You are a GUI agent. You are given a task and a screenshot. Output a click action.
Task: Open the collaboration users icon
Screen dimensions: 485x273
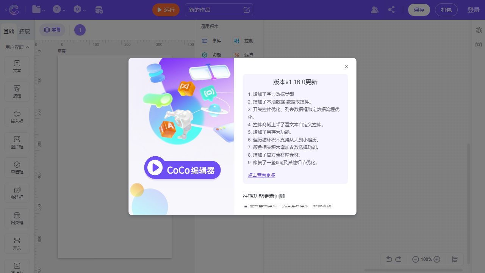[374, 10]
